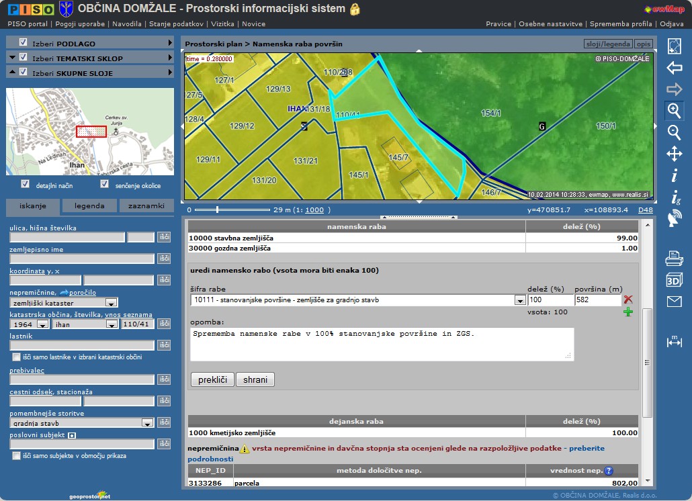Click the map scale slider handle
This screenshot has height=501, width=692.
(x=217, y=210)
